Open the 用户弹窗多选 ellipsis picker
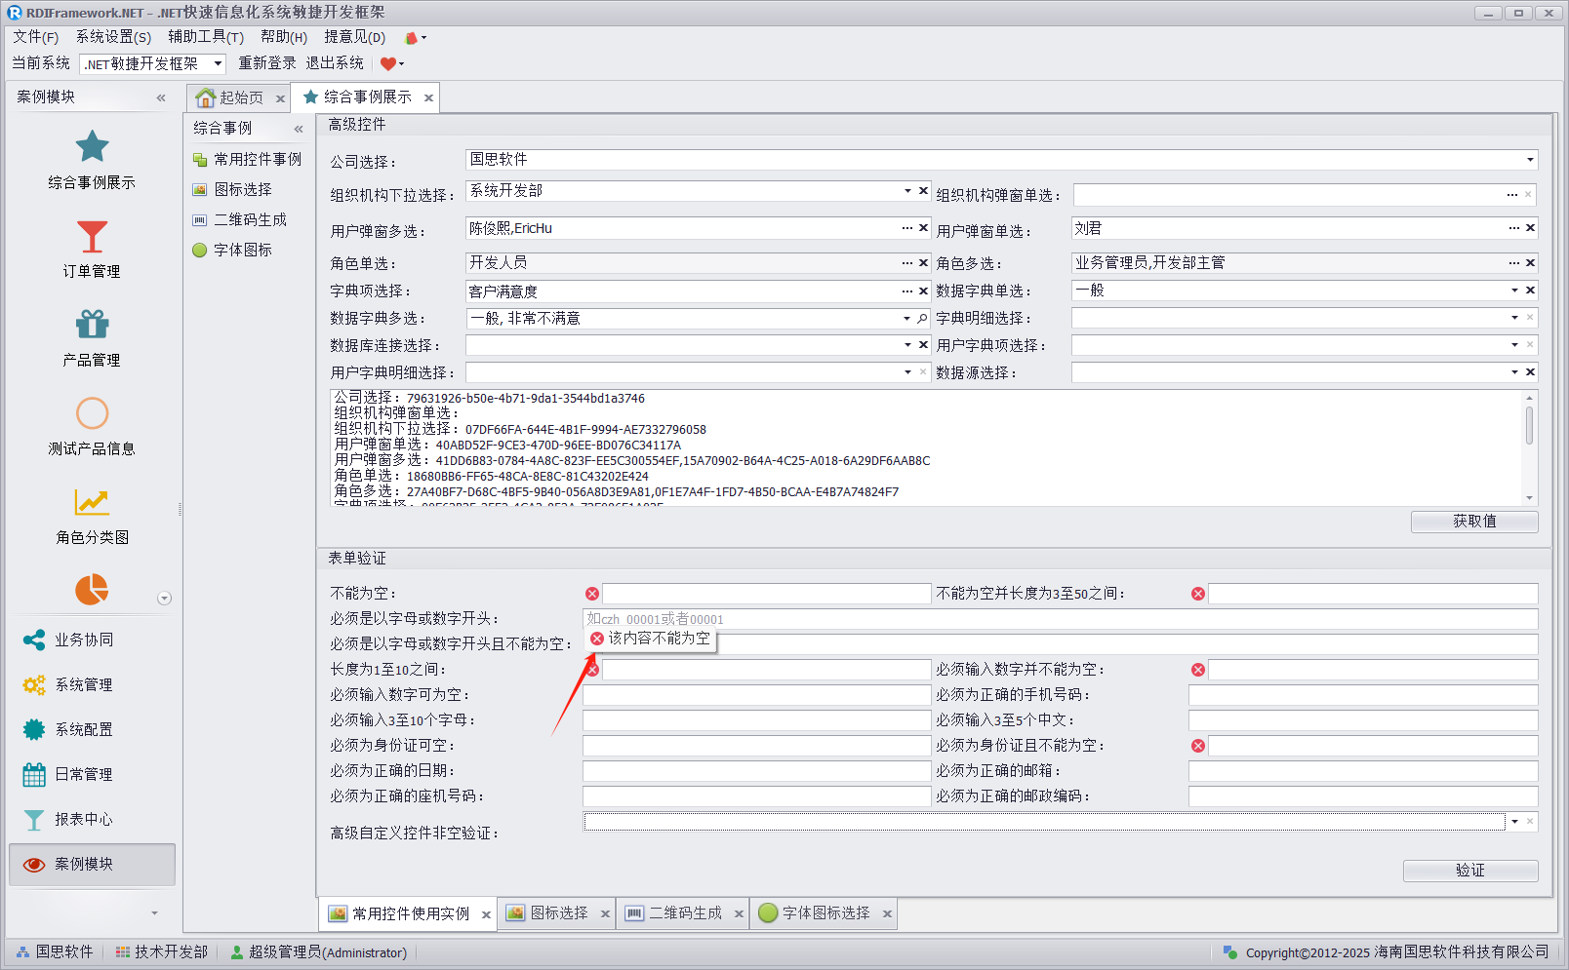Screen dimensions: 1569x970 tap(907, 228)
